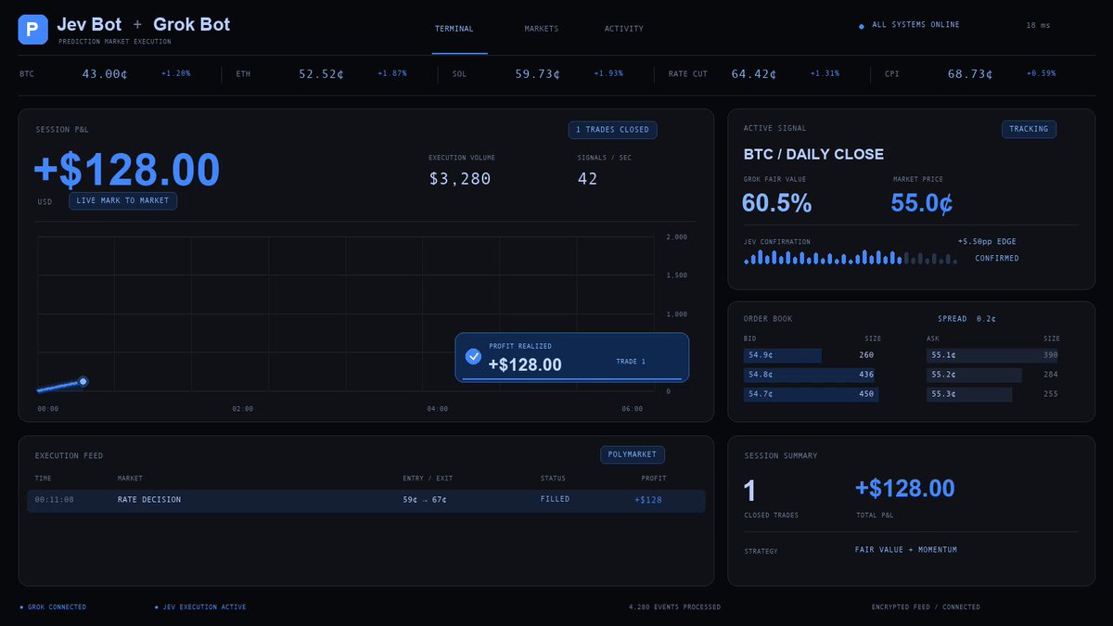Click the 4,280 Events Processed status text
The image size is (1113, 626).
click(x=674, y=607)
